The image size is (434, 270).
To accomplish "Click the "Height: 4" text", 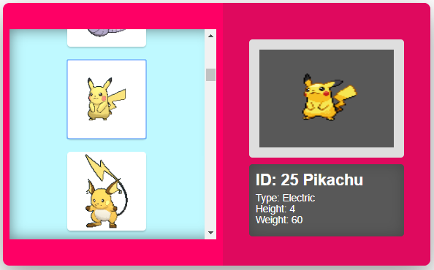I will point(275,209).
